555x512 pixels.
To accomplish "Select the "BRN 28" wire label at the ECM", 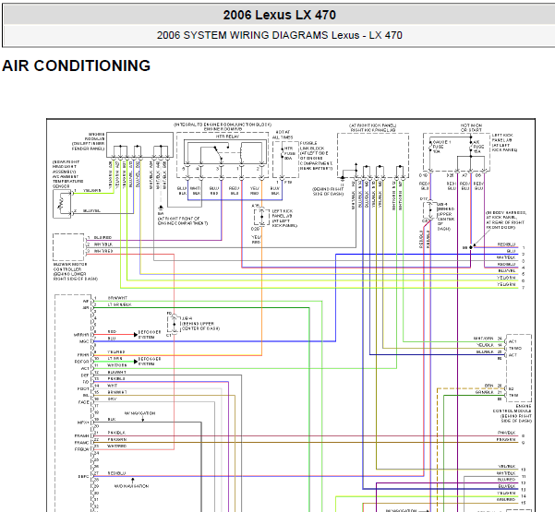I will [x=493, y=386].
